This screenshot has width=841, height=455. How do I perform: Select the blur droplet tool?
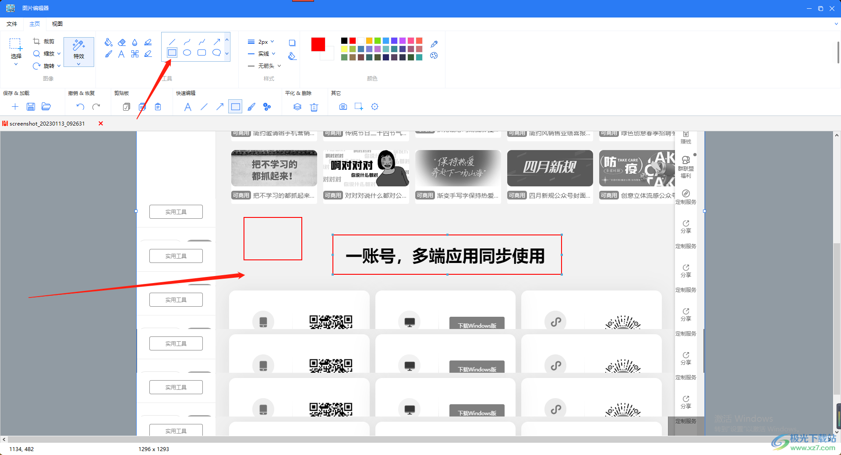click(x=134, y=42)
